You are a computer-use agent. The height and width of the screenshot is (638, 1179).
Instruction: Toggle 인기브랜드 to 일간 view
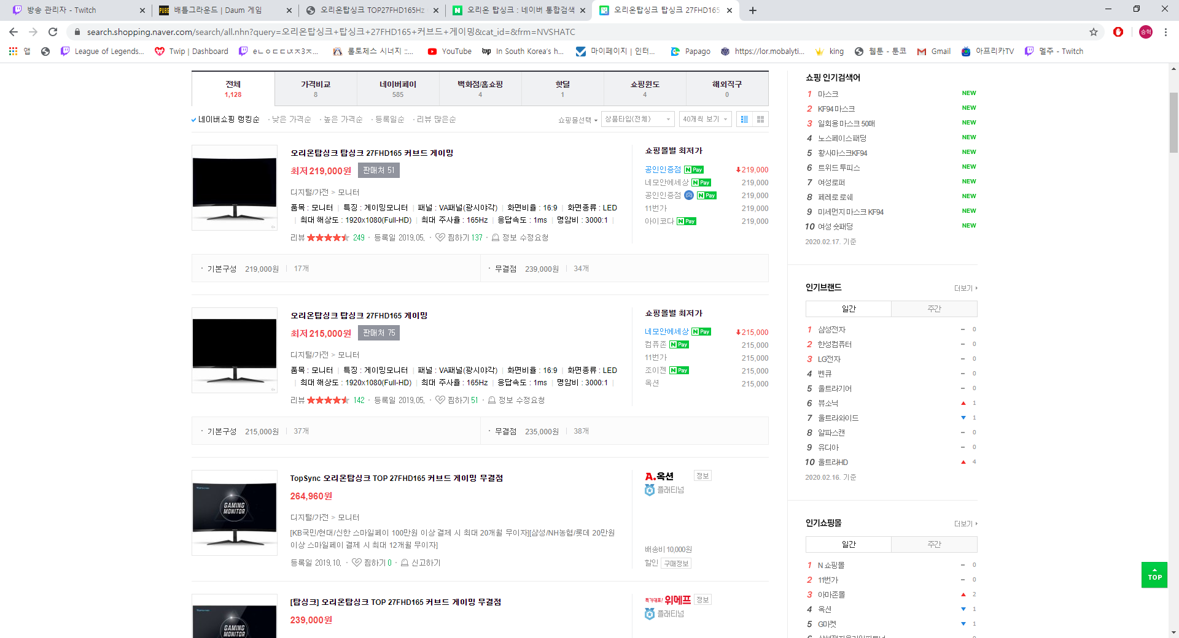click(x=849, y=309)
